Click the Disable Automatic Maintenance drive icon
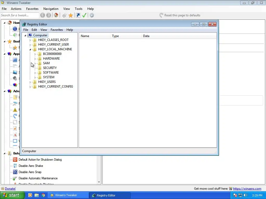Screen dimensions: 266x199 tap(15, 178)
